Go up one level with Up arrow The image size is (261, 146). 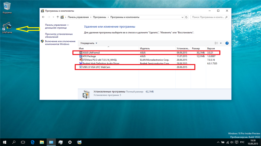point(58,17)
